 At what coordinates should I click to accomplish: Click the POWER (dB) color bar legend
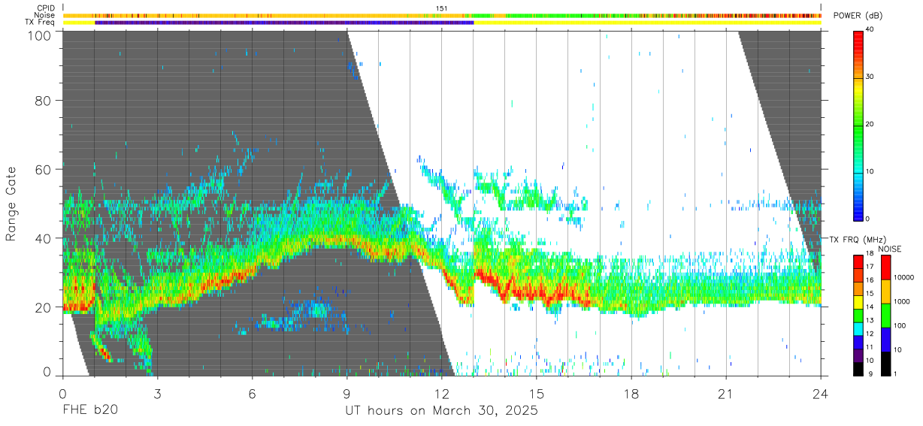(x=858, y=125)
